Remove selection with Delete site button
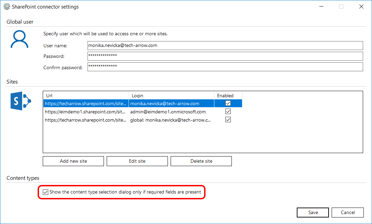 click(x=201, y=161)
